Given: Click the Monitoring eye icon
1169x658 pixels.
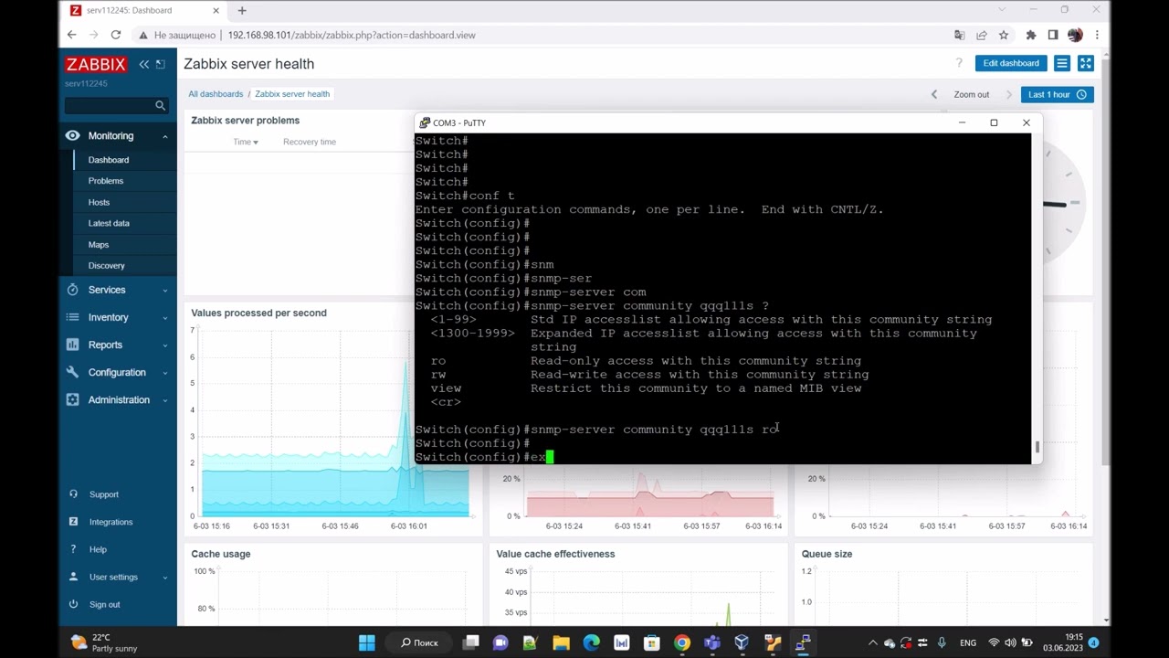Looking at the screenshot, I should tap(72, 135).
